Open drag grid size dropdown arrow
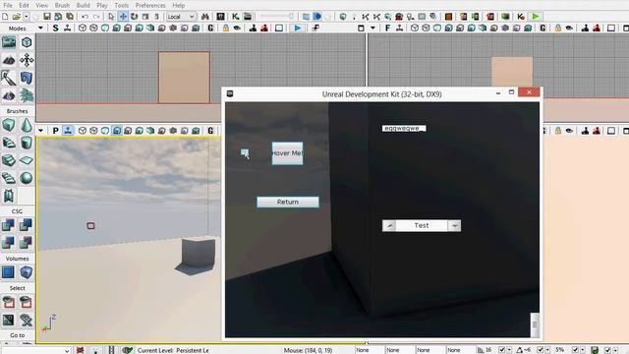Image resolution: width=629 pixels, height=354 pixels. (x=509, y=350)
